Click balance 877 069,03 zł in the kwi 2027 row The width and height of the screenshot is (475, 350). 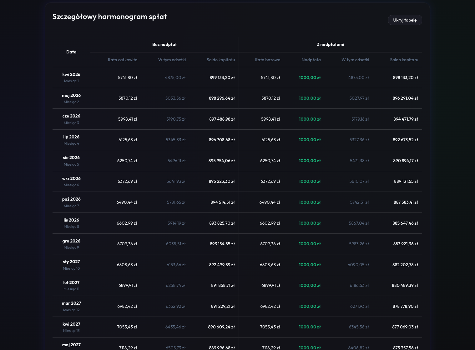[405, 327]
